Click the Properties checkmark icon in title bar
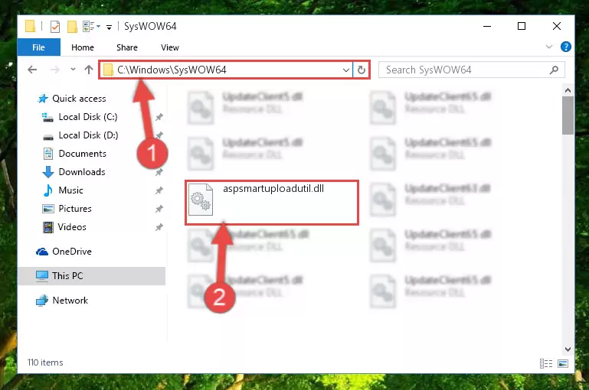This screenshot has width=589, height=390. point(55,27)
